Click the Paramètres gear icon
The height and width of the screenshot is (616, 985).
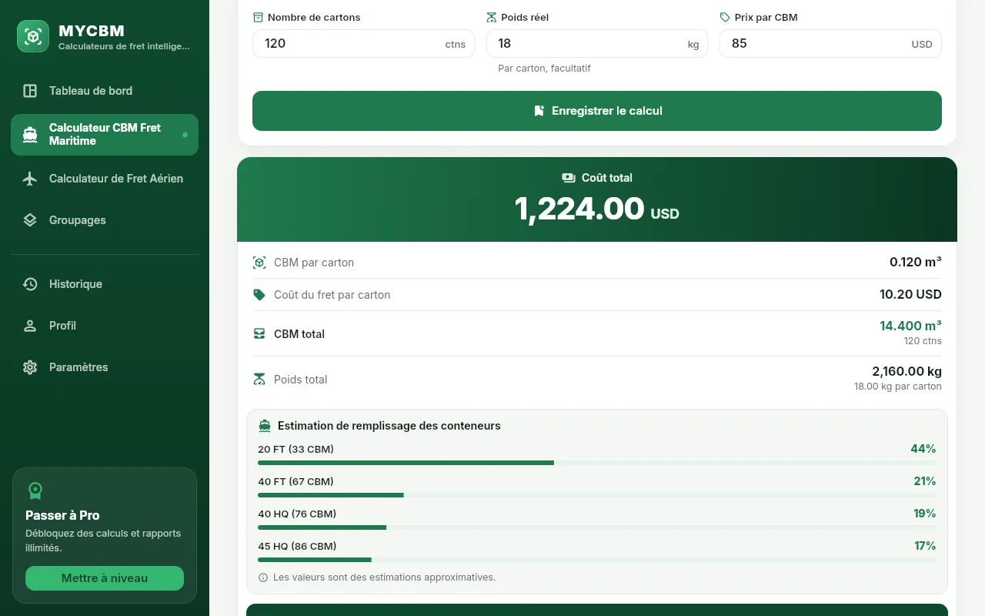point(30,367)
